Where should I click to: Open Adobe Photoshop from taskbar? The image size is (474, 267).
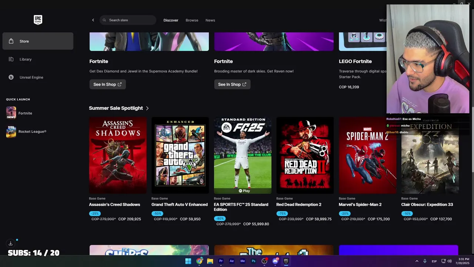click(253, 261)
